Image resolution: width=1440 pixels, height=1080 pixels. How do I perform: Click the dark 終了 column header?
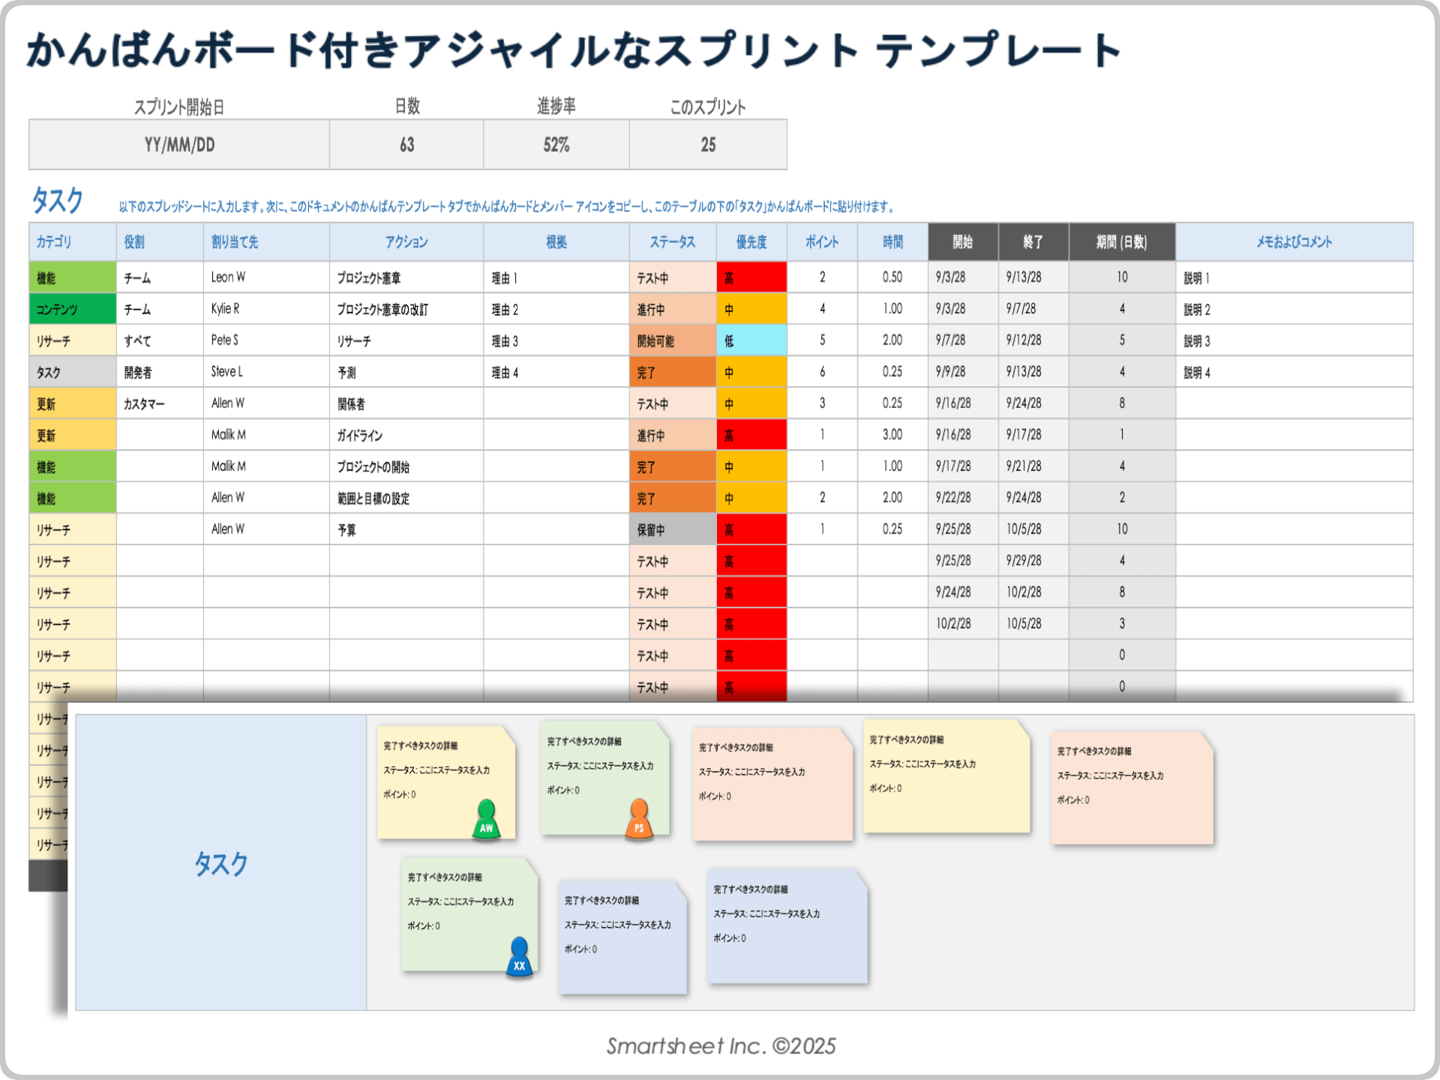(1033, 241)
